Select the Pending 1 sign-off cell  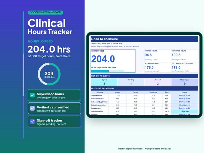(x=131, y=82)
